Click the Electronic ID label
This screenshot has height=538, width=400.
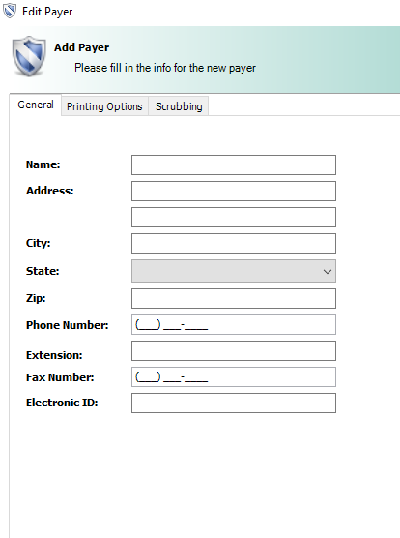coord(62,403)
